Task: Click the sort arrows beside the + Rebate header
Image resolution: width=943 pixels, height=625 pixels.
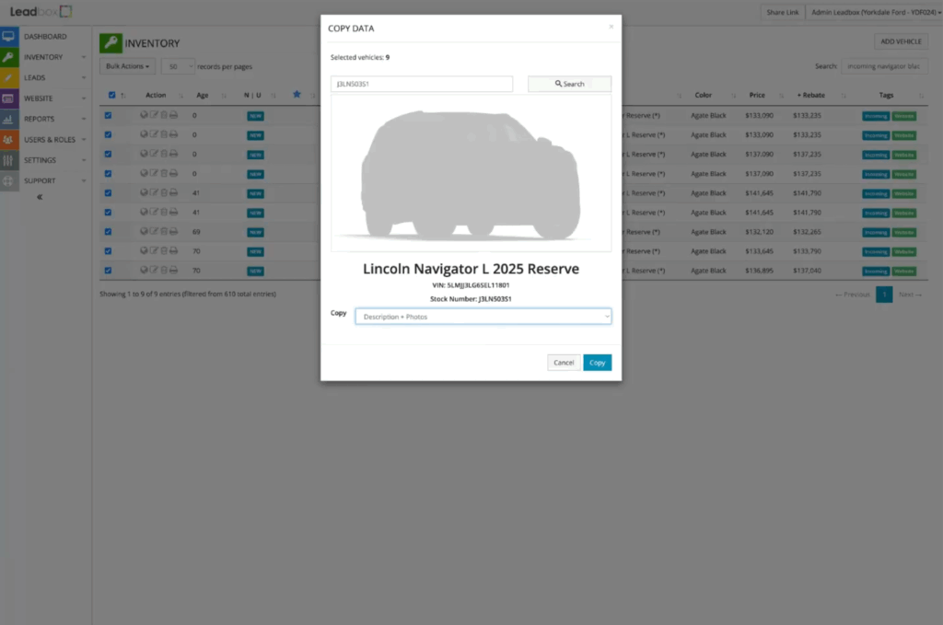Action: 844,96
